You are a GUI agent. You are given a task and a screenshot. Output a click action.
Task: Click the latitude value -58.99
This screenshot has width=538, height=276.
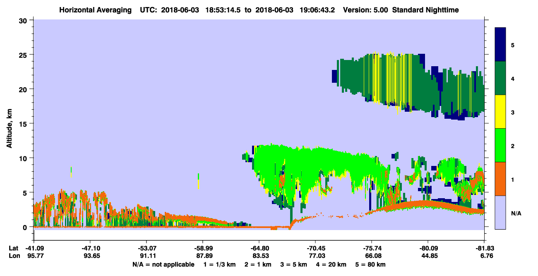coord(203,248)
